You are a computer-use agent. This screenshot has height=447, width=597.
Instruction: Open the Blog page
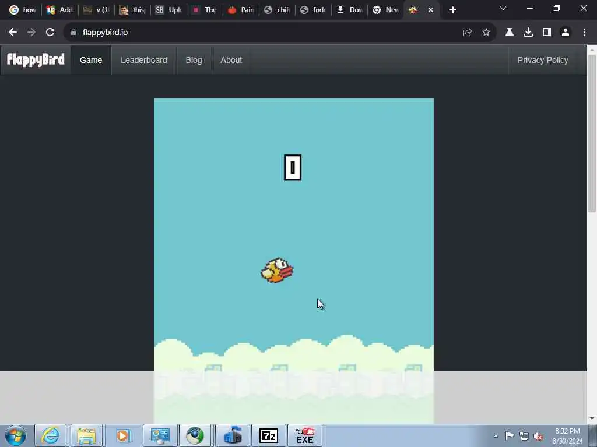[x=194, y=60]
